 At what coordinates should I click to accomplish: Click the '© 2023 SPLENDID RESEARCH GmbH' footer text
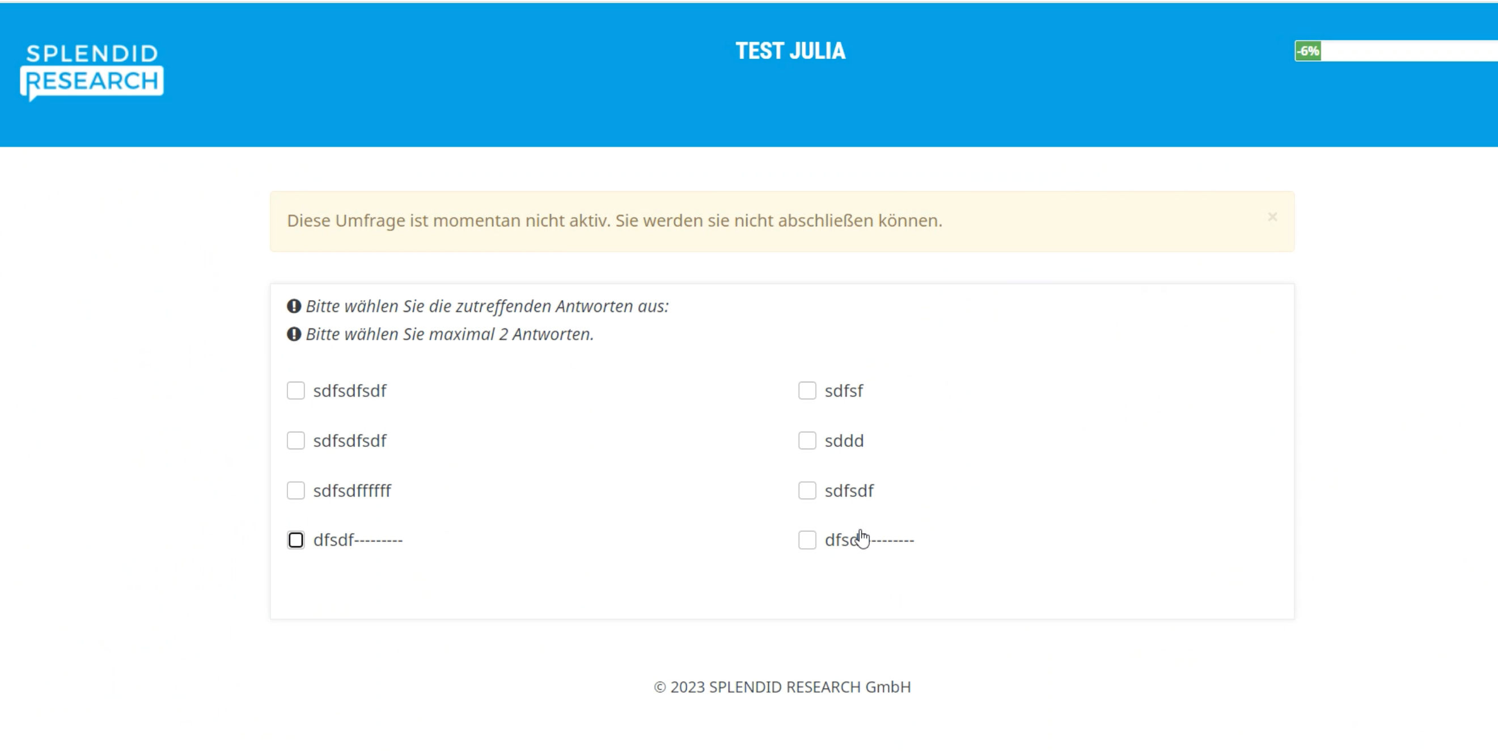pyautogui.click(x=782, y=687)
